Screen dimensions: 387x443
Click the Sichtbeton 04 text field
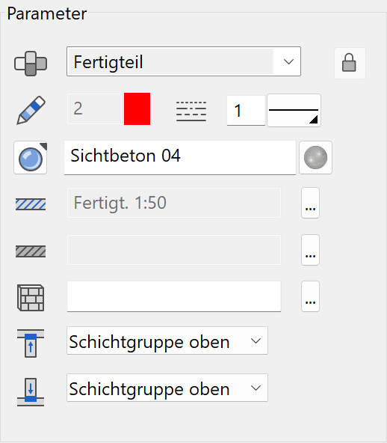point(180,158)
